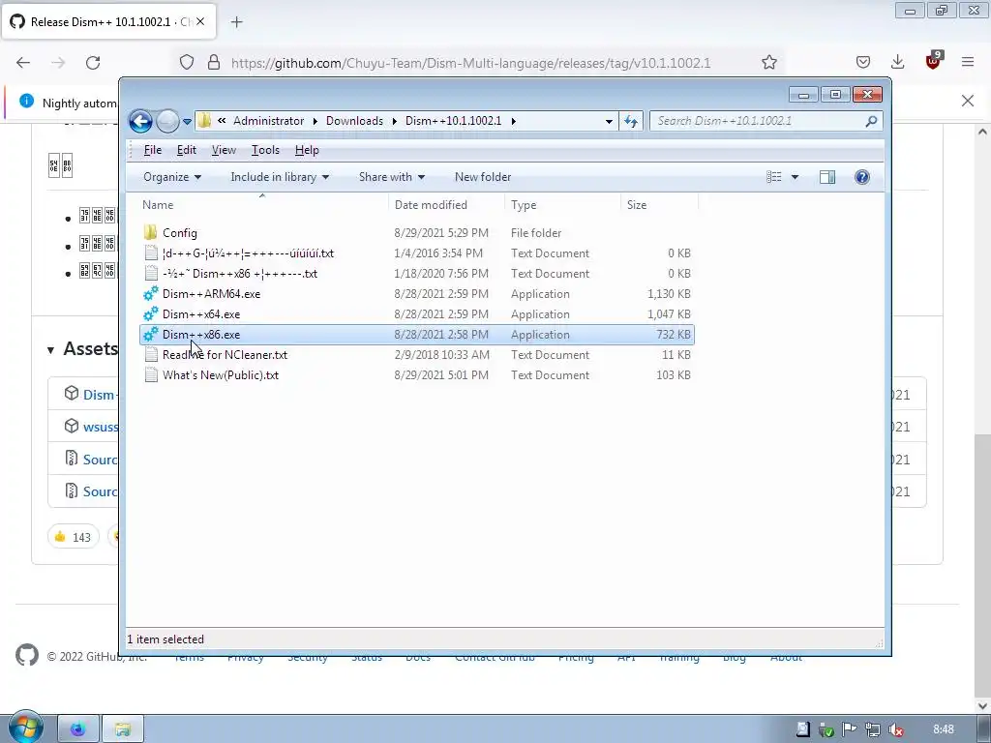Click the Explorer help question mark icon
Viewport: 991px width, 743px height.
coord(862,177)
